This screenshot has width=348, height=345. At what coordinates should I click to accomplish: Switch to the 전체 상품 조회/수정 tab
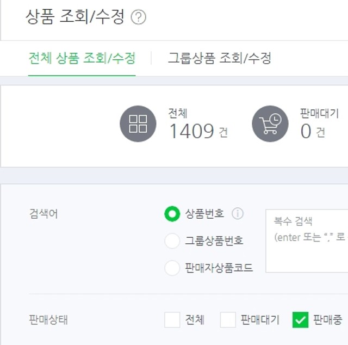click(x=82, y=58)
